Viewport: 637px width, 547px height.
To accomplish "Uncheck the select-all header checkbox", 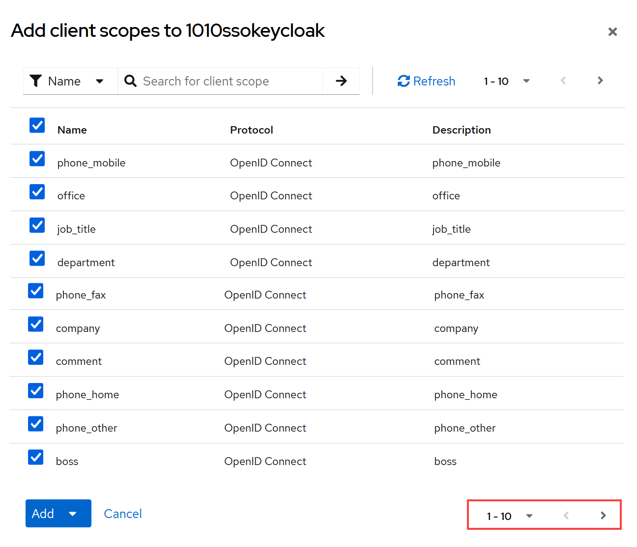I will [37, 125].
